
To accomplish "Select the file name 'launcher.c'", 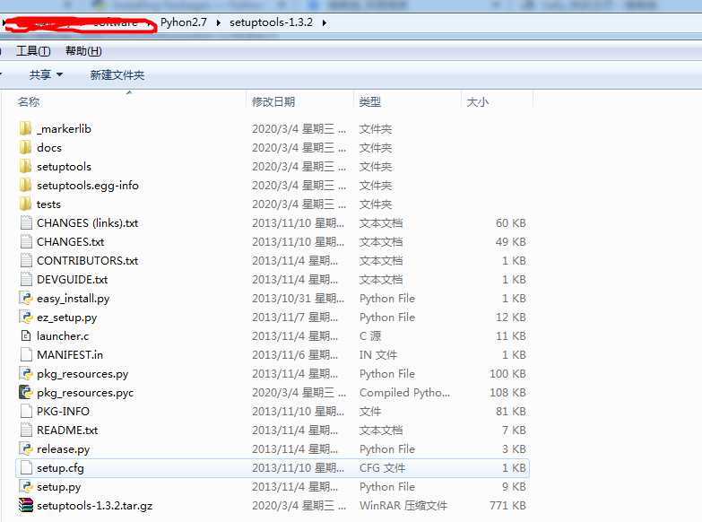I will [63, 336].
